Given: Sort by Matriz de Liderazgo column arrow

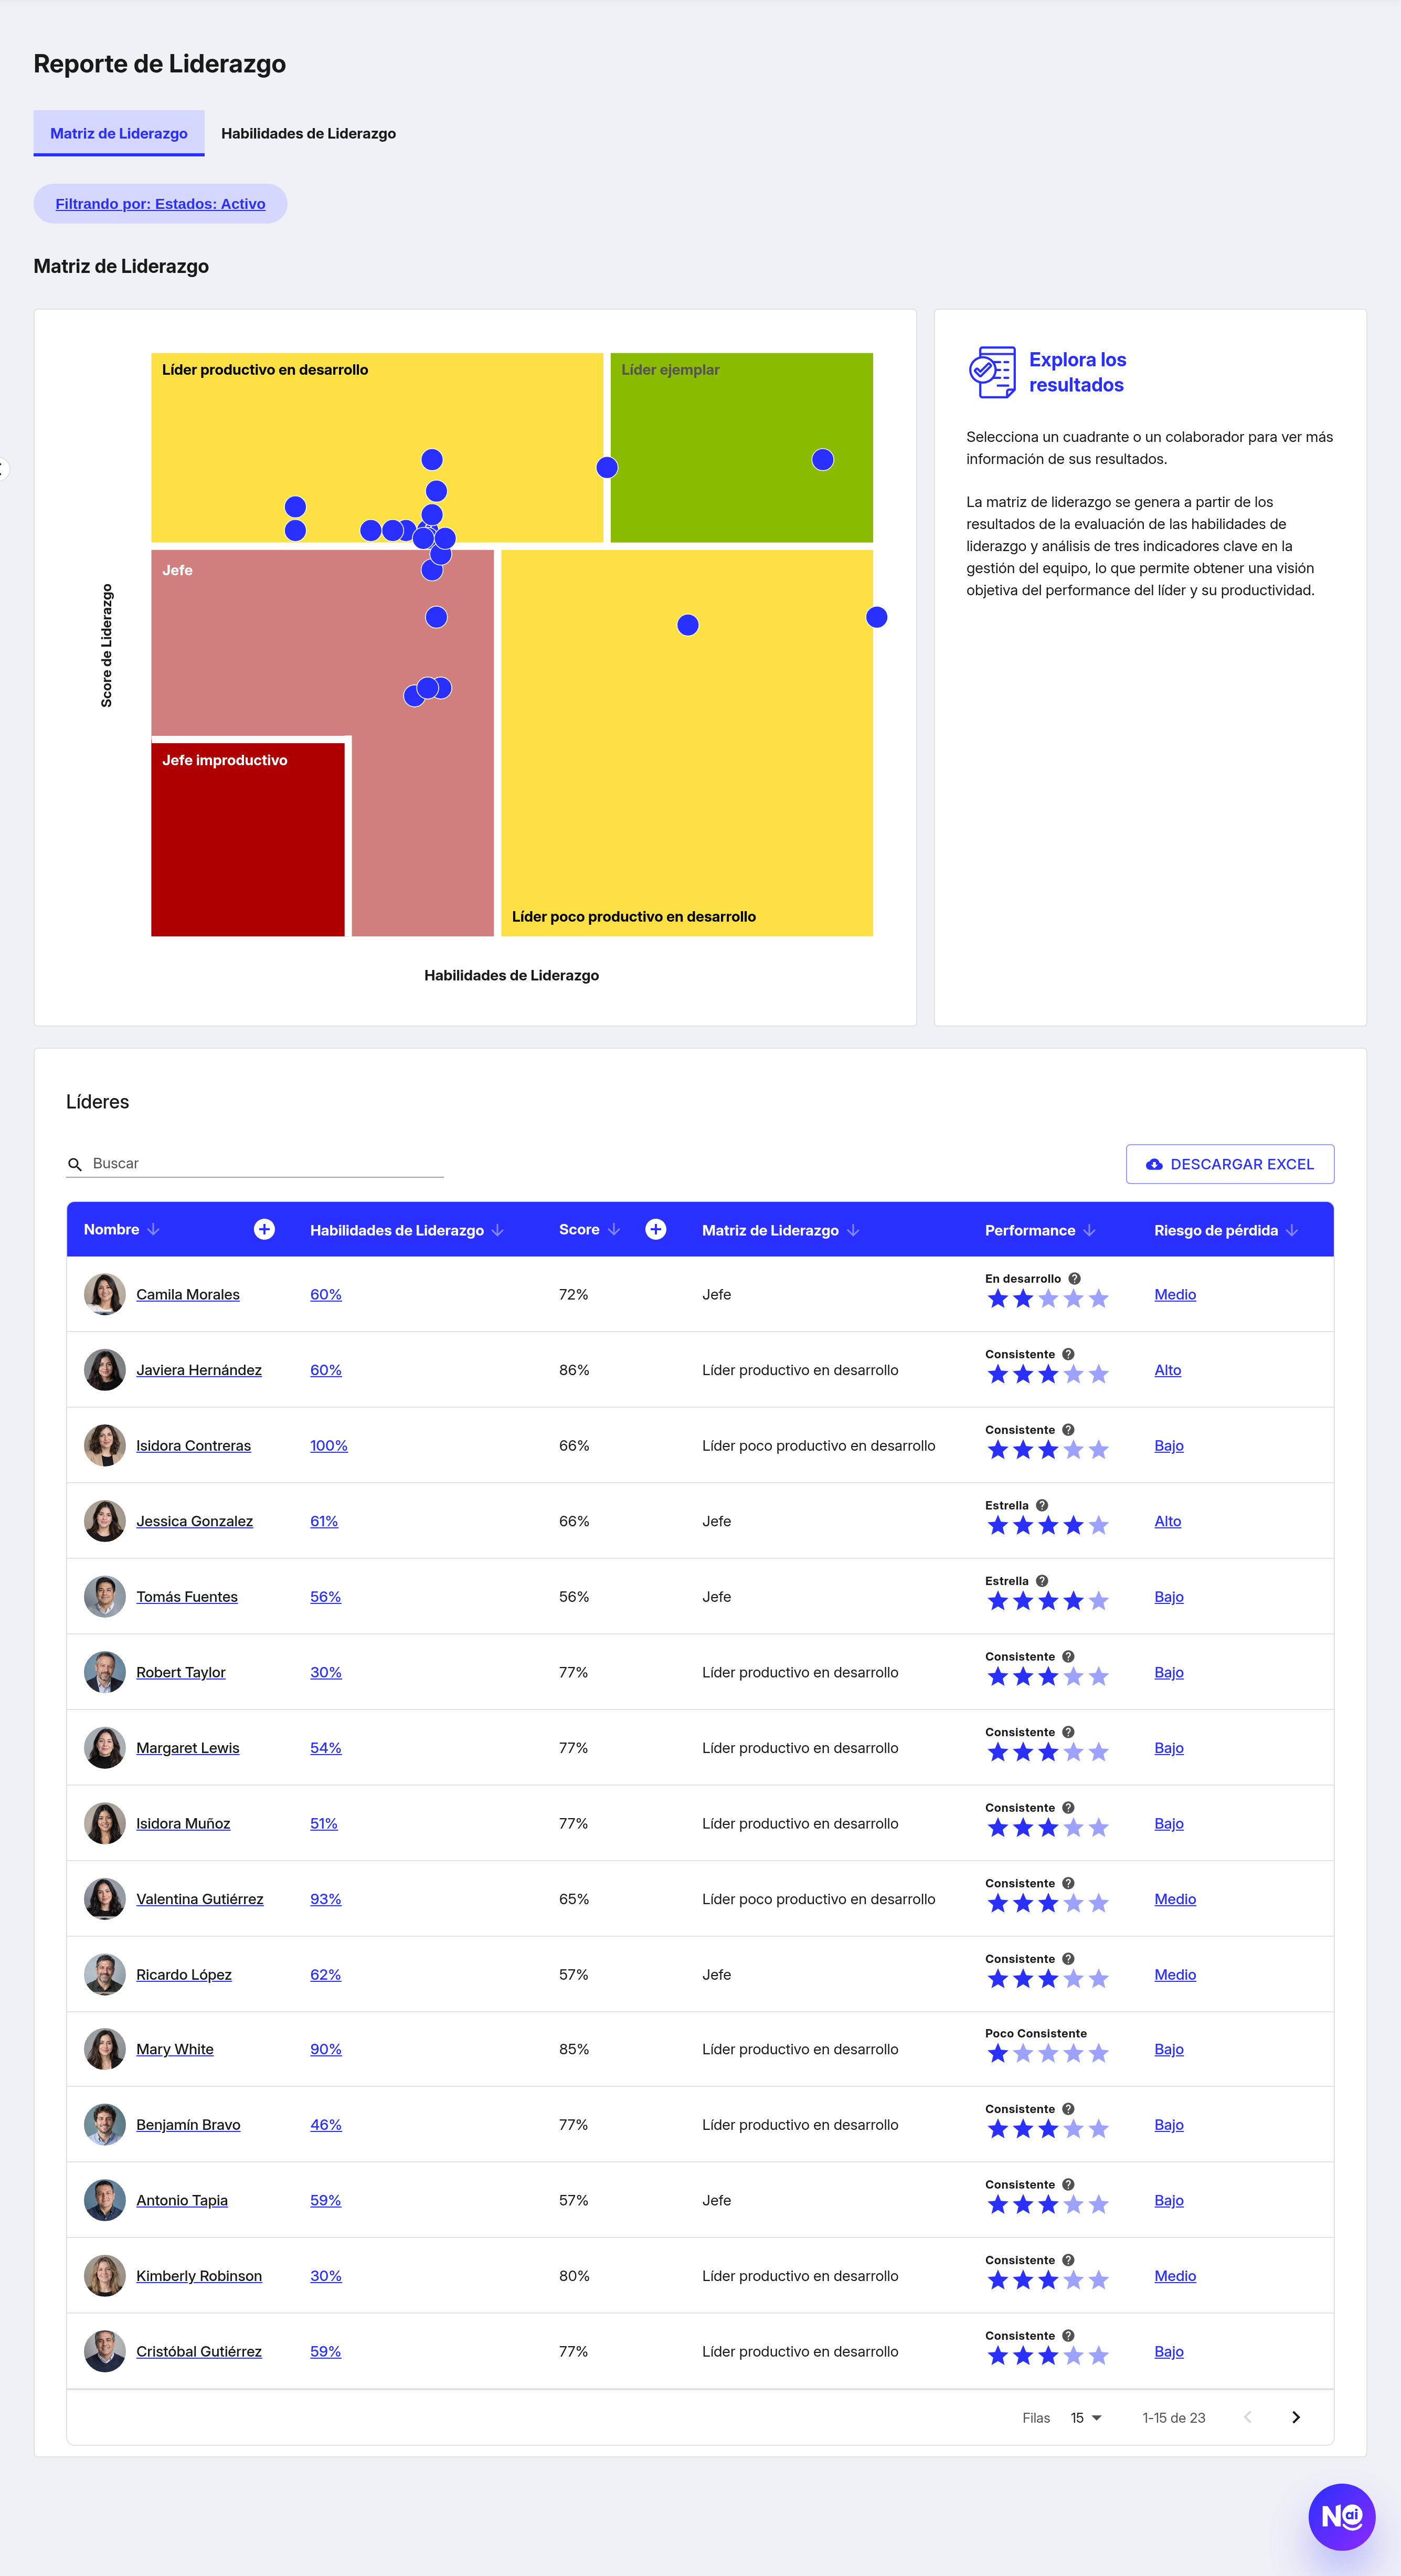Looking at the screenshot, I should tap(853, 1230).
